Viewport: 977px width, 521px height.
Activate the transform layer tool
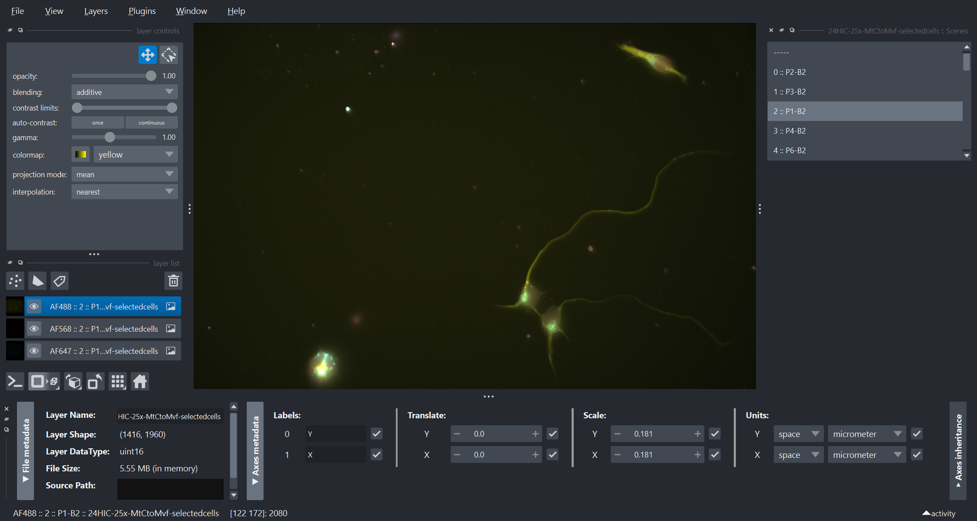point(169,55)
